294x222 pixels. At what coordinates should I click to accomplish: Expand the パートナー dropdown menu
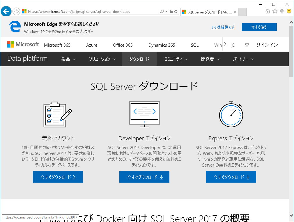tap(243, 59)
